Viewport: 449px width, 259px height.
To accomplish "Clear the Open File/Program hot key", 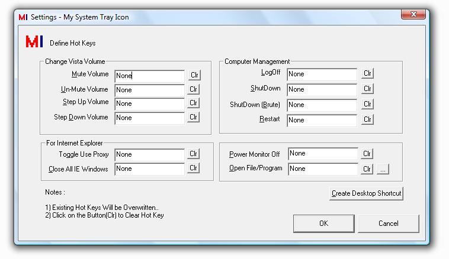I will click(x=367, y=169).
